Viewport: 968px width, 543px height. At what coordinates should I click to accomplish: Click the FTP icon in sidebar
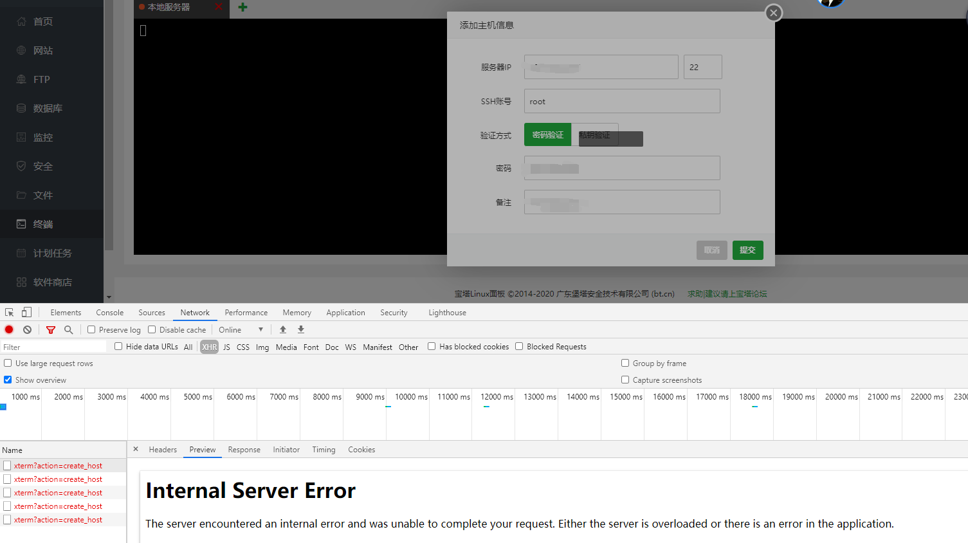coord(21,79)
